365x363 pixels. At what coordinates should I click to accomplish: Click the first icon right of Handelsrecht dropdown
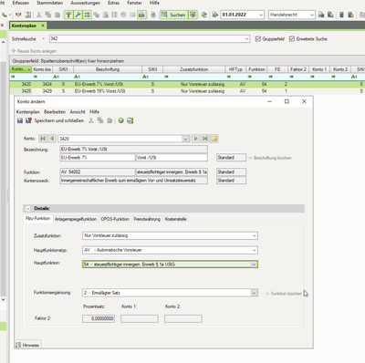click(321, 15)
